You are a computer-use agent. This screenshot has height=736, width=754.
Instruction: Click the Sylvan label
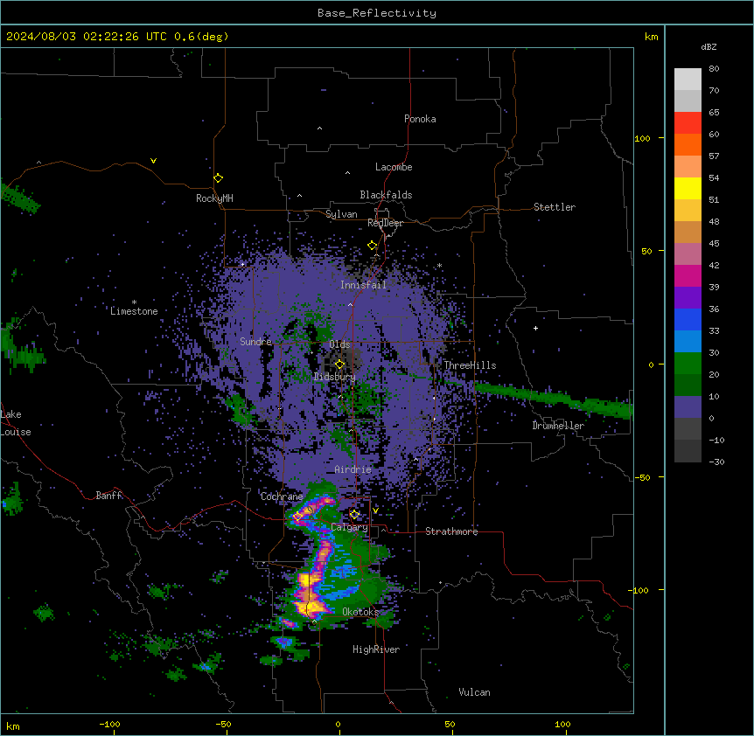pos(341,214)
